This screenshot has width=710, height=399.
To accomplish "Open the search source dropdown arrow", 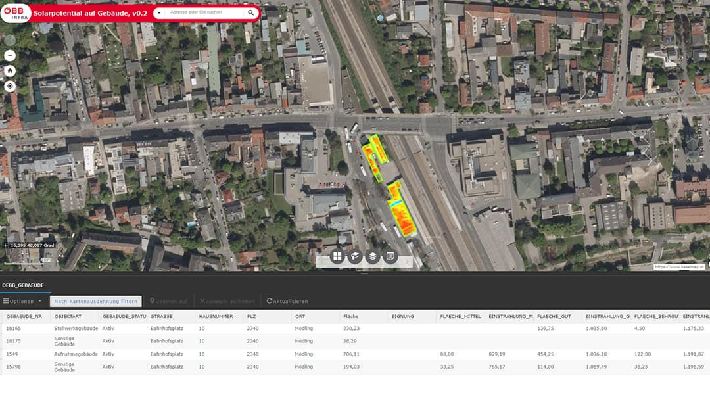I will tap(159, 12).
